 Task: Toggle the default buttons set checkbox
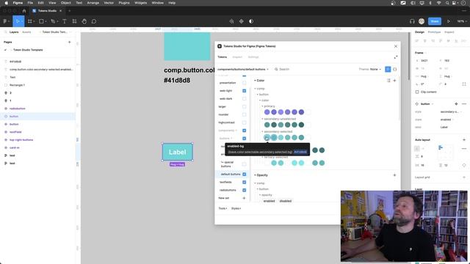[x=244, y=175]
